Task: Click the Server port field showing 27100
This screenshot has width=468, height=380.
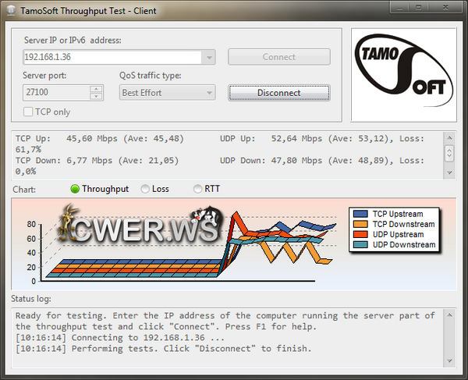Action: point(56,93)
